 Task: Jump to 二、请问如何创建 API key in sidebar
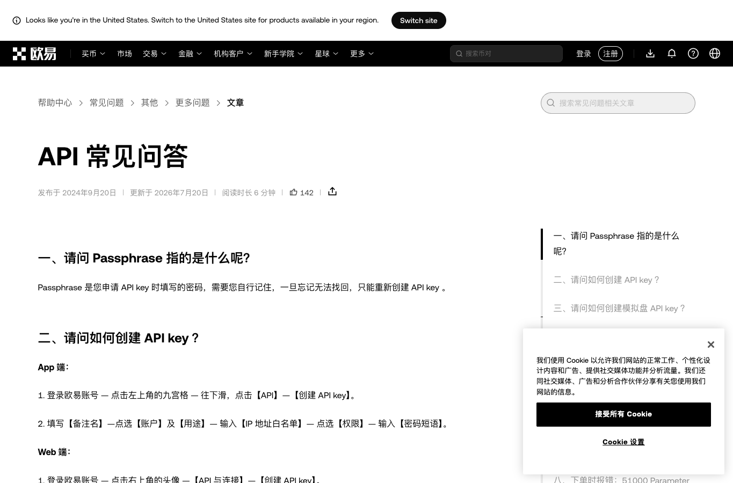[x=606, y=280]
